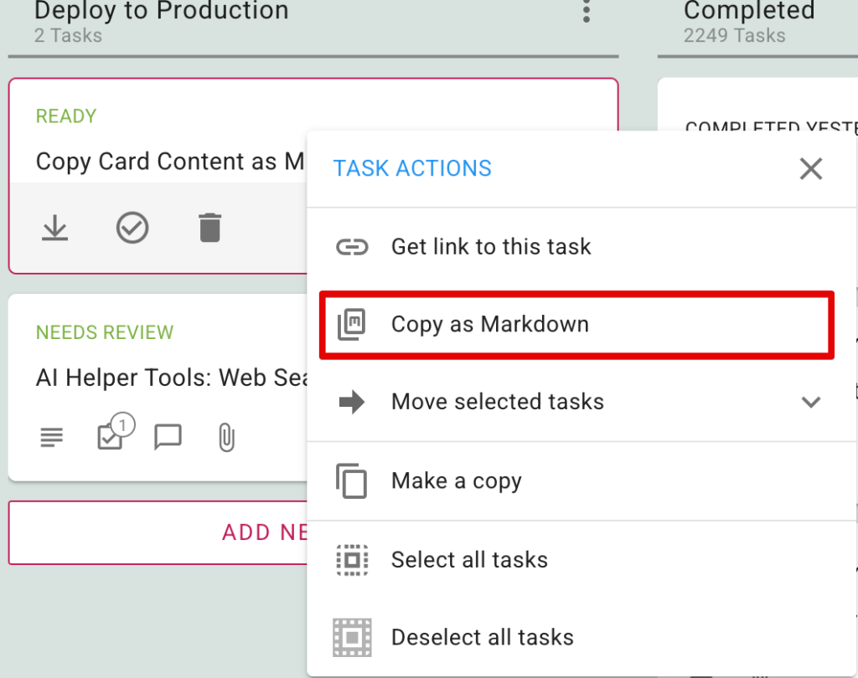Choose Make a copy
The width and height of the screenshot is (858, 678).
coord(581,481)
